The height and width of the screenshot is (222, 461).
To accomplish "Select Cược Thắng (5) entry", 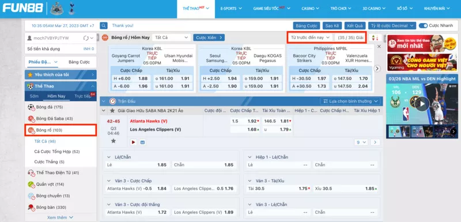I will click(50, 162).
